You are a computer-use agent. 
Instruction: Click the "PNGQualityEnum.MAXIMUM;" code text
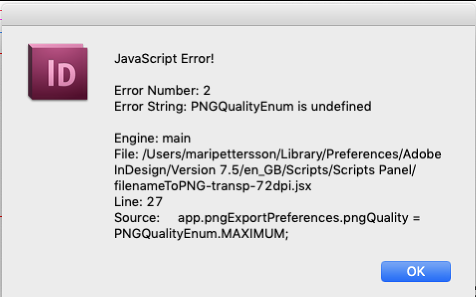[x=202, y=234]
